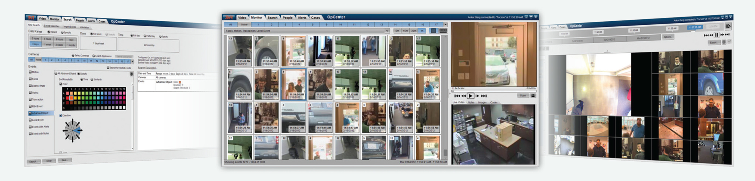Check the Transaction event checkbox

pyautogui.click(x=30, y=99)
